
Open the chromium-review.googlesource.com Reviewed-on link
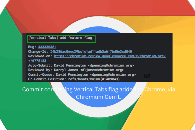click(110, 56)
